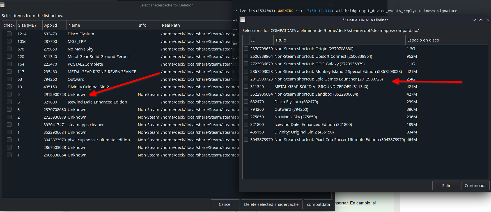Select checkbox for steamapps cleaner row
Screen dimensions: 491x212
9,125
